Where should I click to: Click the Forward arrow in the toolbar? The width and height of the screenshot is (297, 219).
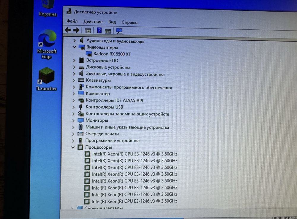[76, 30]
